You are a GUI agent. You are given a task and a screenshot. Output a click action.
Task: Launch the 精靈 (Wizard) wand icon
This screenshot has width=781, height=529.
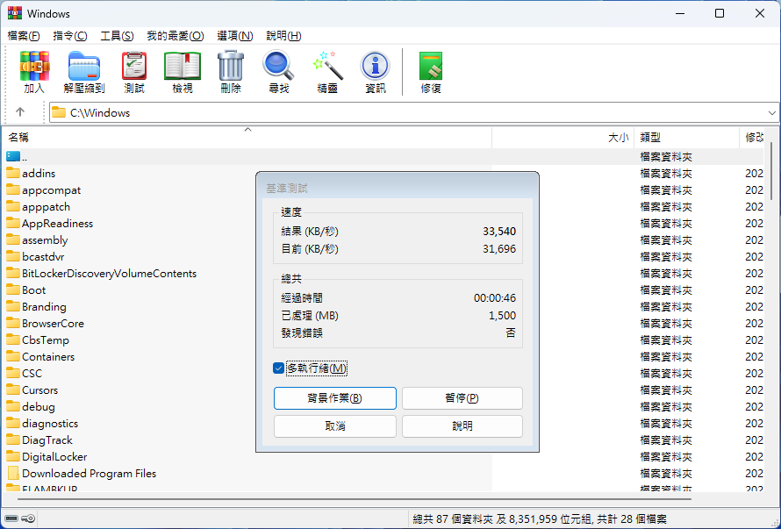(x=327, y=72)
